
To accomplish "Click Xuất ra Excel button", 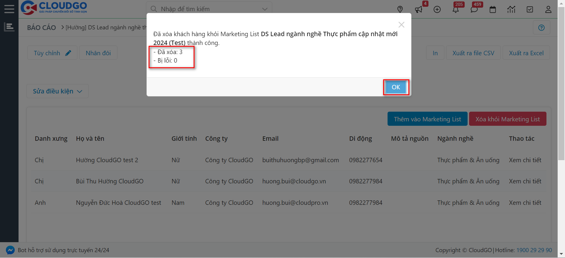I will point(526,53).
